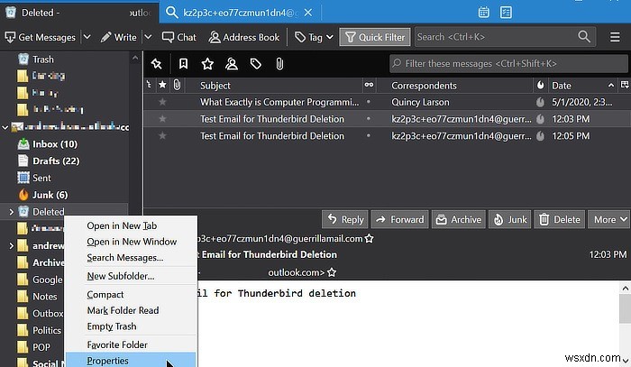Image resolution: width=631 pixels, height=367 pixels.
Task: Delete the selected message
Action: tap(560, 219)
